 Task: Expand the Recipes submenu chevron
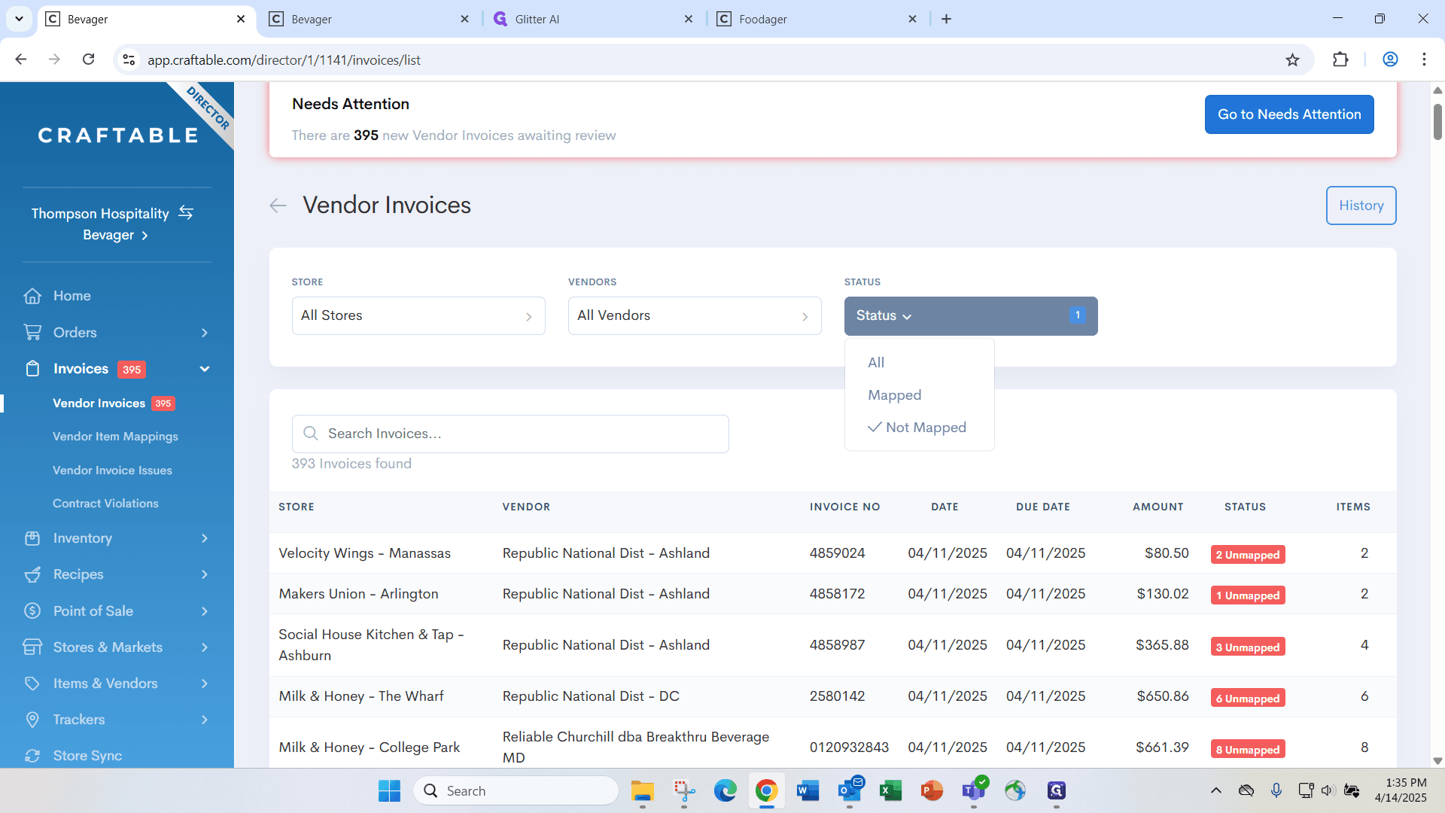coord(205,574)
